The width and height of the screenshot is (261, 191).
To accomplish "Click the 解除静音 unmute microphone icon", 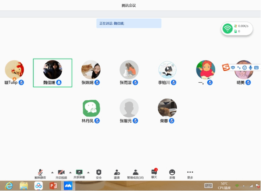I will tap(40, 172).
